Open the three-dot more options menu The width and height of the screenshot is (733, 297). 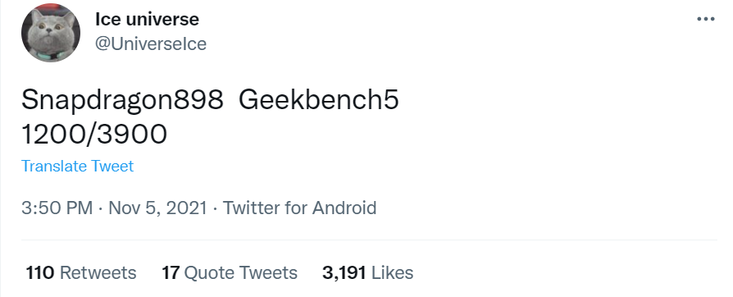tap(705, 19)
